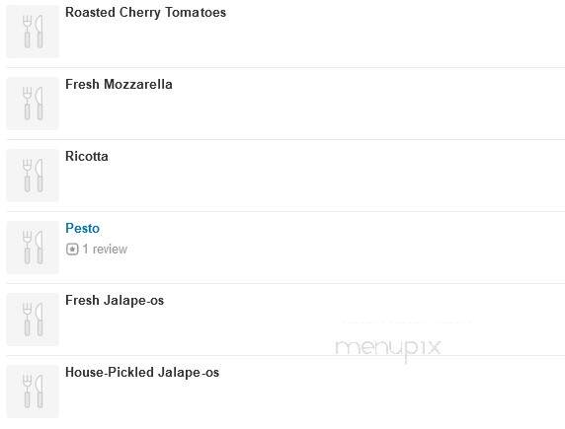
Task: Select the Fresh Jalape-os utensils icon
Action: pos(33,320)
